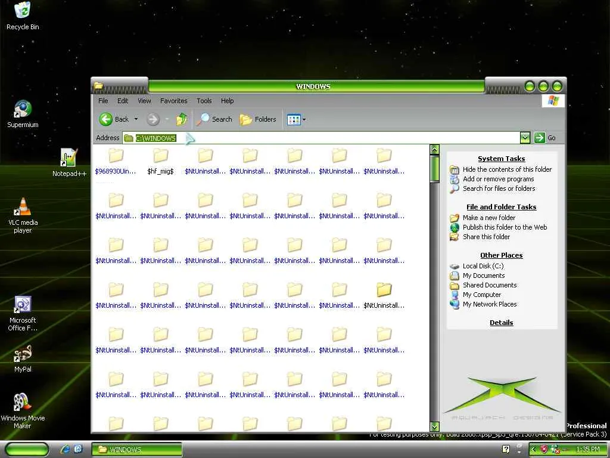Click the C:\WINDOWS address field
Image resolution: width=610 pixels, height=458 pixels.
coord(321,138)
